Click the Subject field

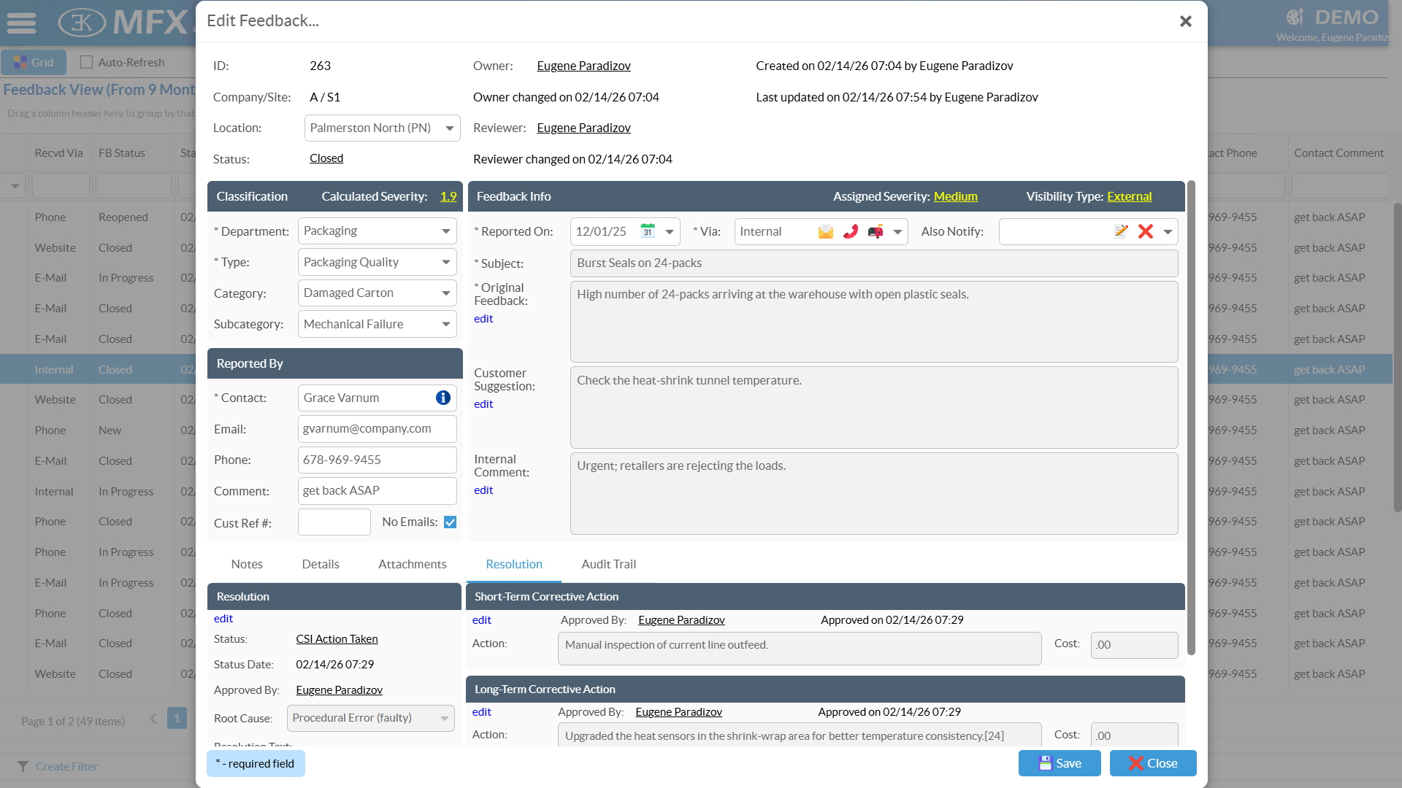click(x=874, y=263)
